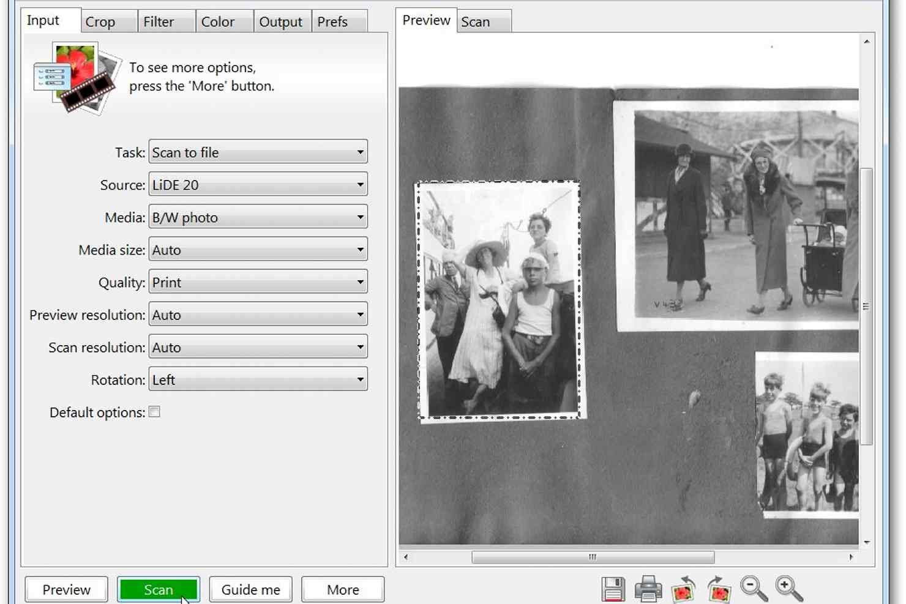The width and height of the screenshot is (906, 604).
Task: Click the Guide me button
Action: (x=250, y=589)
